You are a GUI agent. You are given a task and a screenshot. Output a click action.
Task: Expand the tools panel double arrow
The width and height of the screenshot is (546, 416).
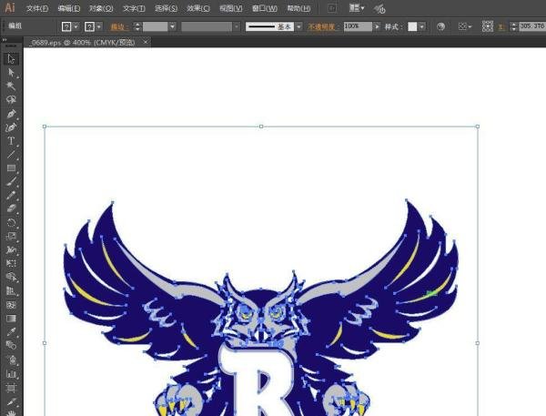5,40
